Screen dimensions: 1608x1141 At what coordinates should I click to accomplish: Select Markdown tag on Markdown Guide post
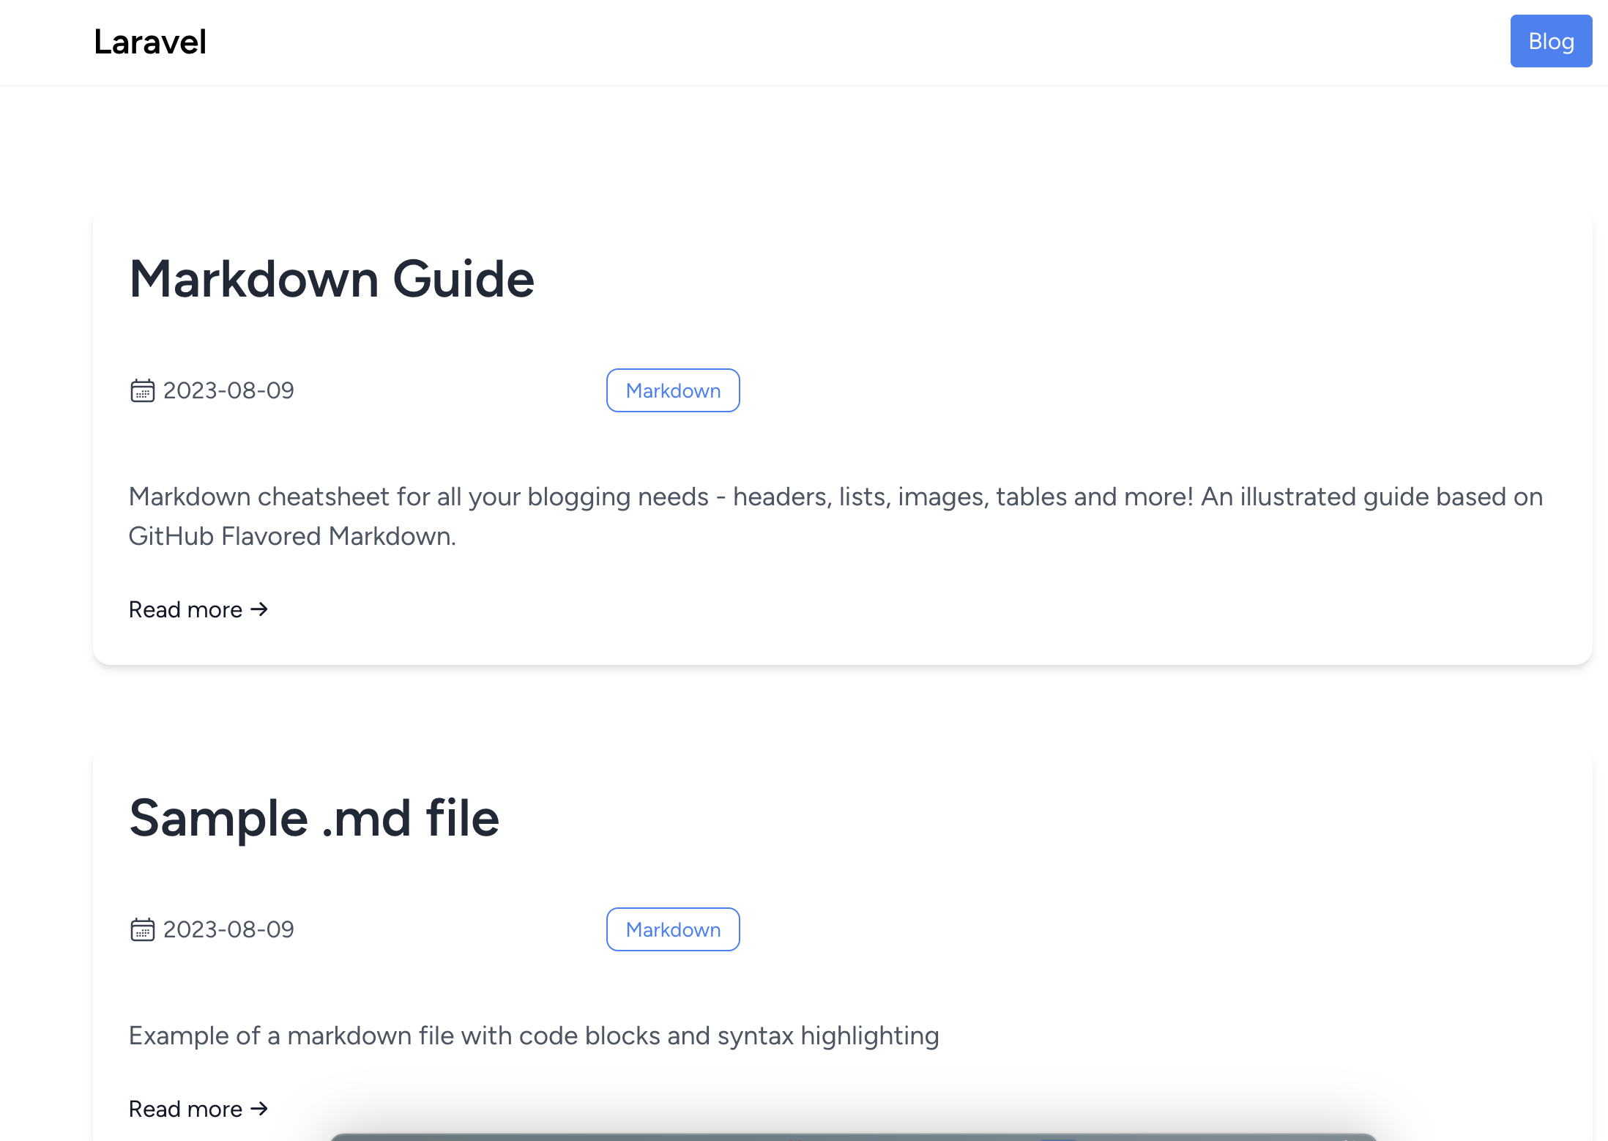tap(672, 390)
